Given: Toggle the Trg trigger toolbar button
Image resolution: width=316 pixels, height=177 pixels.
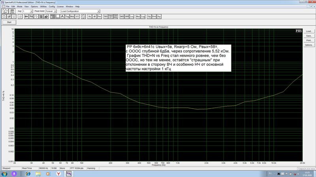Looking at the screenshot, I should point(67,17).
